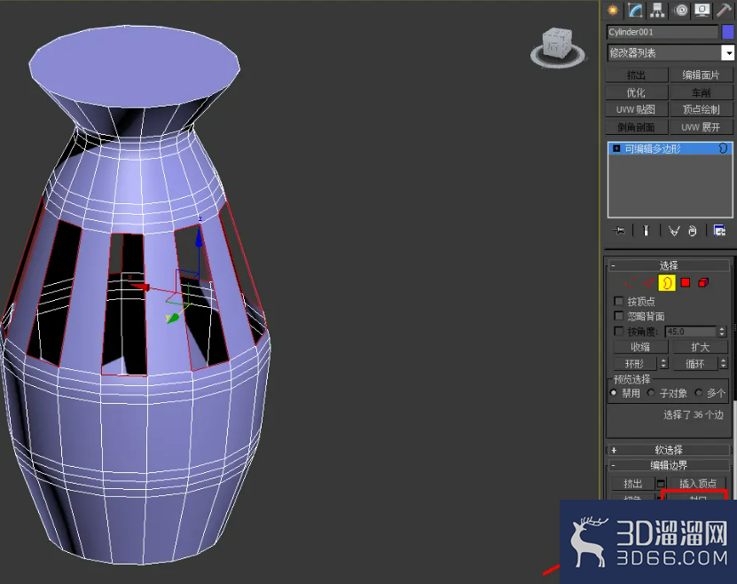Enable the 忽略背面 checkbox
The image size is (737, 584).
pyautogui.click(x=618, y=315)
